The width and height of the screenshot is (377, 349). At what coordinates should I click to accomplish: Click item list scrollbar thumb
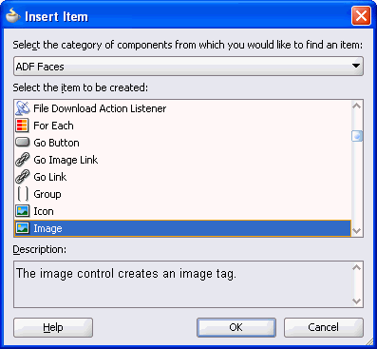coord(357,136)
